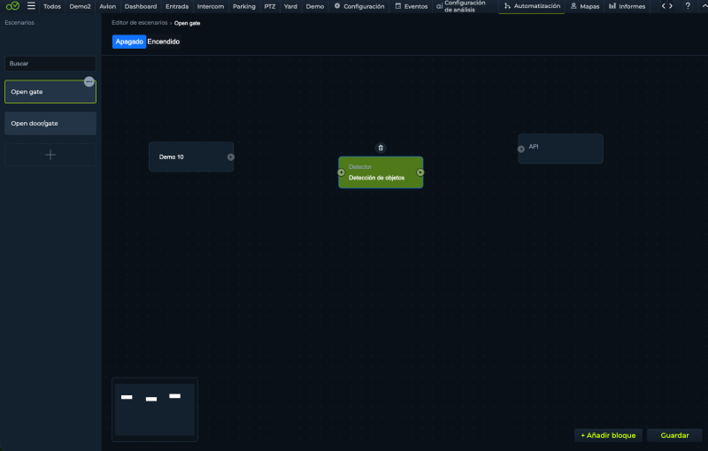This screenshot has width=708, height=451.
Task: Click the green logo icon at top-left
Action: 12,6
